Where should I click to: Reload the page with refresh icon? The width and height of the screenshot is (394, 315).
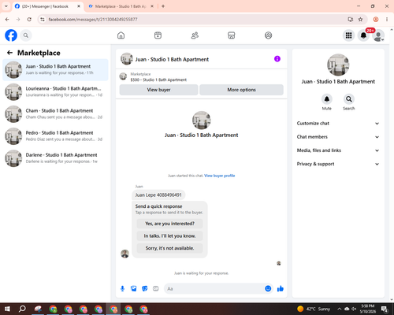tap(29, 20)
